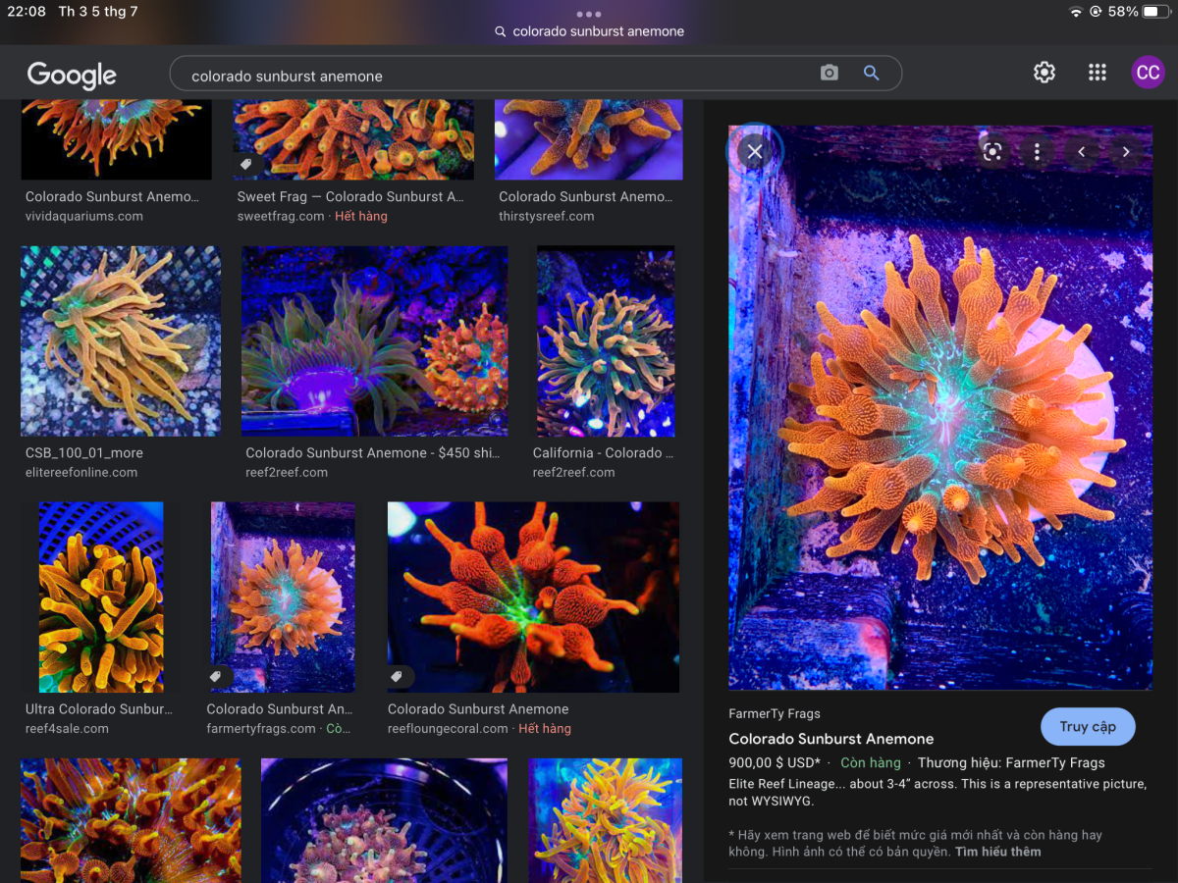The height and width of the screenshot is (883, 1178).
Task: Tap the 22:08 clock in status bar
Action: 26,12
